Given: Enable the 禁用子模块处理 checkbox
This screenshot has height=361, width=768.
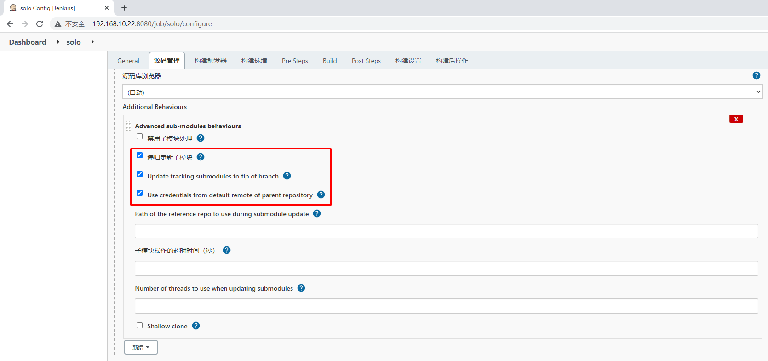Looking at the screenshot, I should click(140, 137).
